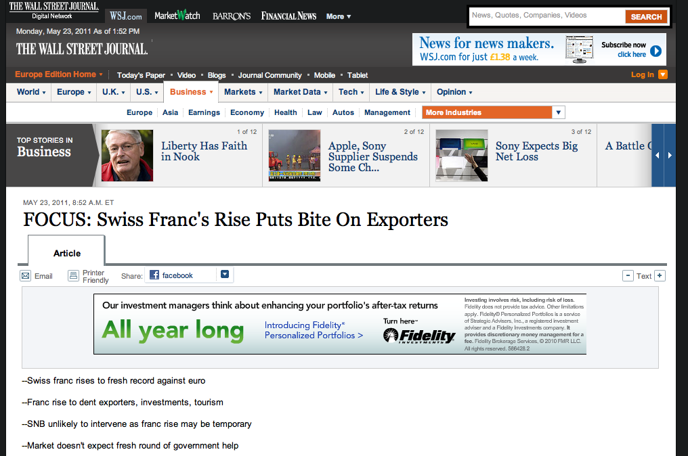This screenshot has width=688, height=456.
Task: Click the firefighters story thumbnail
Action: tap(295, 155)
